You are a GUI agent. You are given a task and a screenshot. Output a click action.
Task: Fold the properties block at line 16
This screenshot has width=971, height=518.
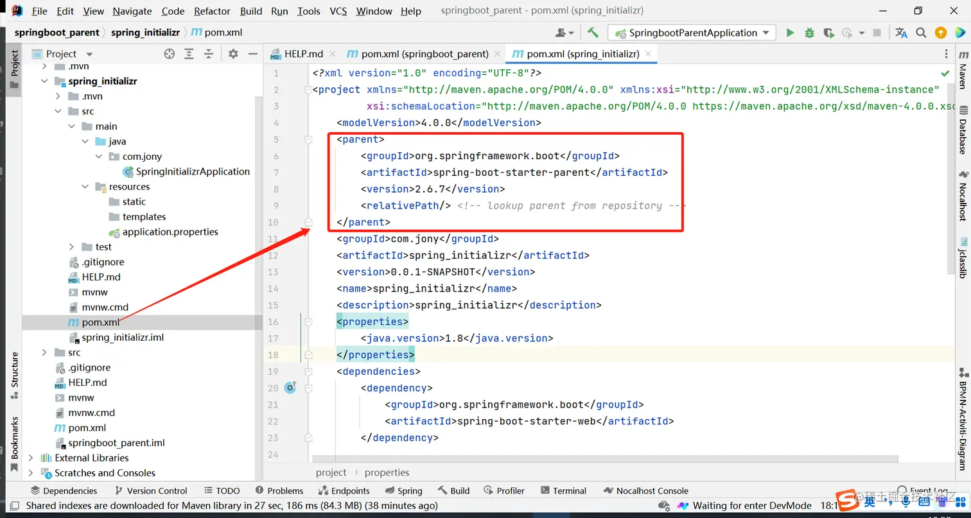click(308, 322)
